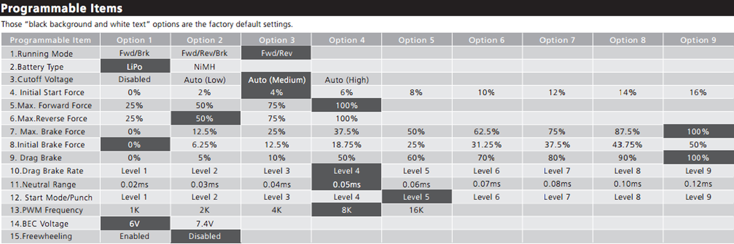Select Level 5 in Start Mode/Punch row
This screenshot has height=244, width=734.
pyautogui.click(x=416, y=197)
